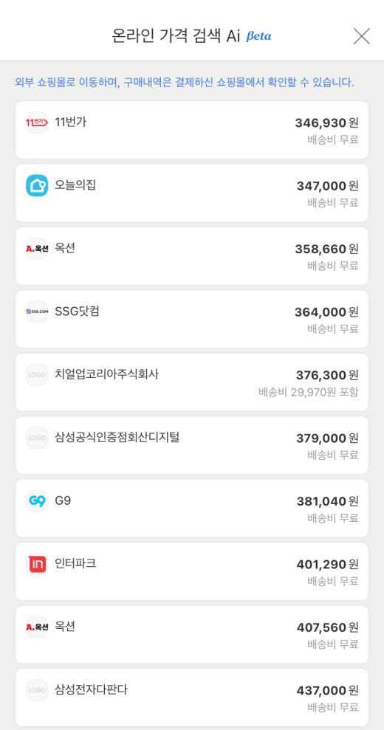Tap the first 옥션 logo icon
Image resolution: width=384 pixels, height=730 pixels.
(x=37, y=249)
